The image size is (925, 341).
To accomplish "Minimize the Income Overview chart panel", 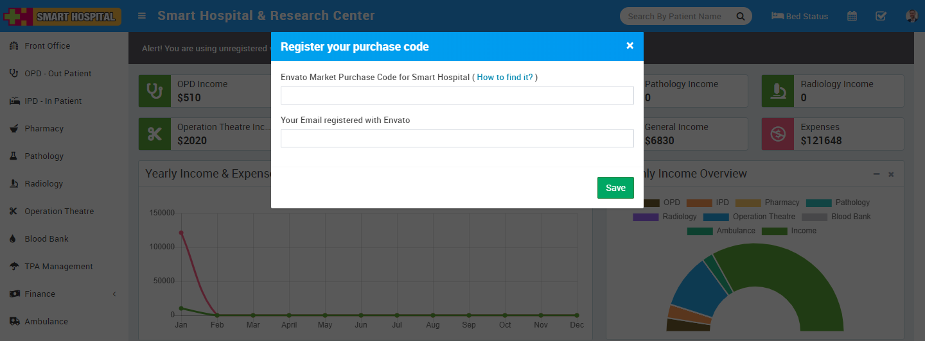I will 876,174.
